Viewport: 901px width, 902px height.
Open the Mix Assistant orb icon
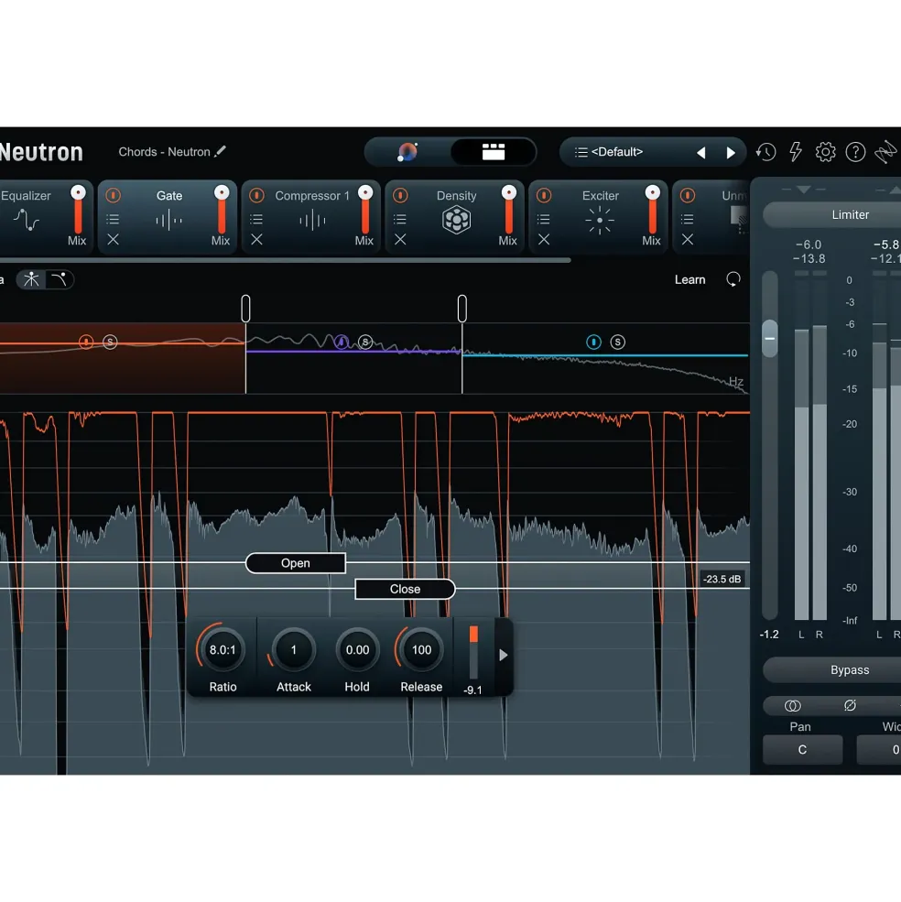[407, 152]
